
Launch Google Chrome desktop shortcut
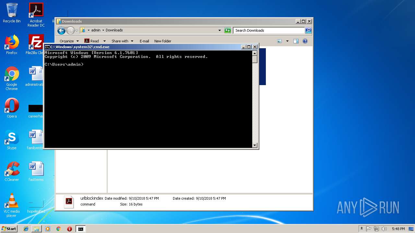[12, 78]
